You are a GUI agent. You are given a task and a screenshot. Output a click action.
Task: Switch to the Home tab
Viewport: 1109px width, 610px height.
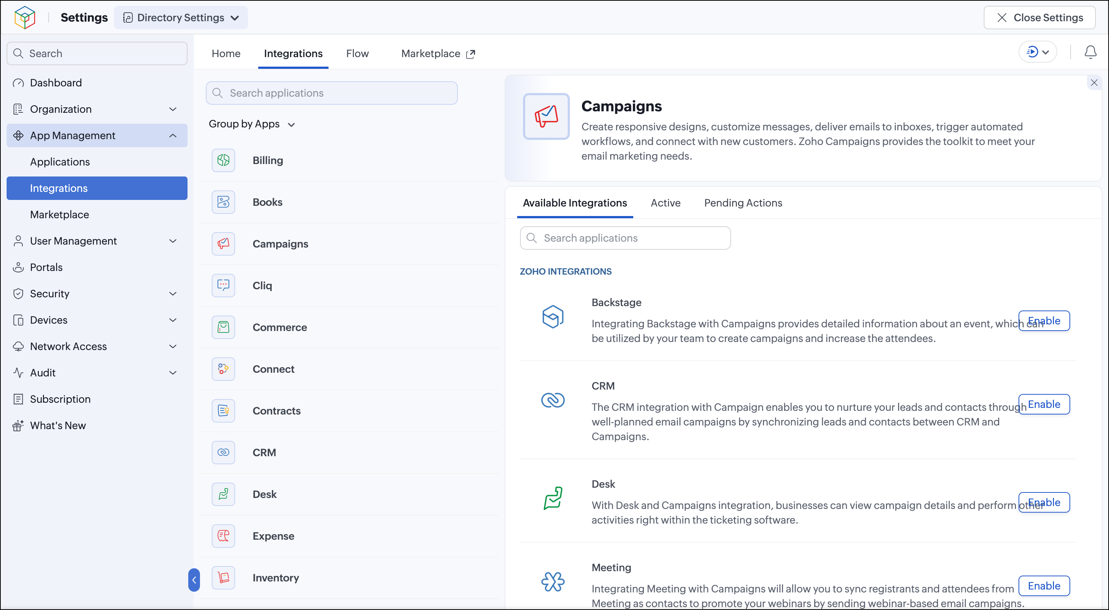tap(226, 54)
